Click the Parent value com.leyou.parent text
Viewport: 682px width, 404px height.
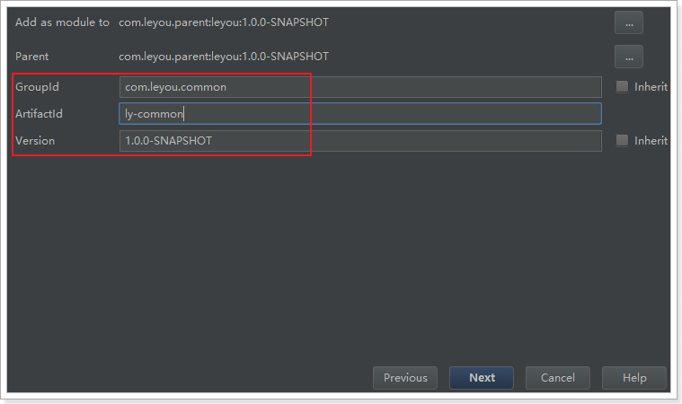(x=224, y=57)
